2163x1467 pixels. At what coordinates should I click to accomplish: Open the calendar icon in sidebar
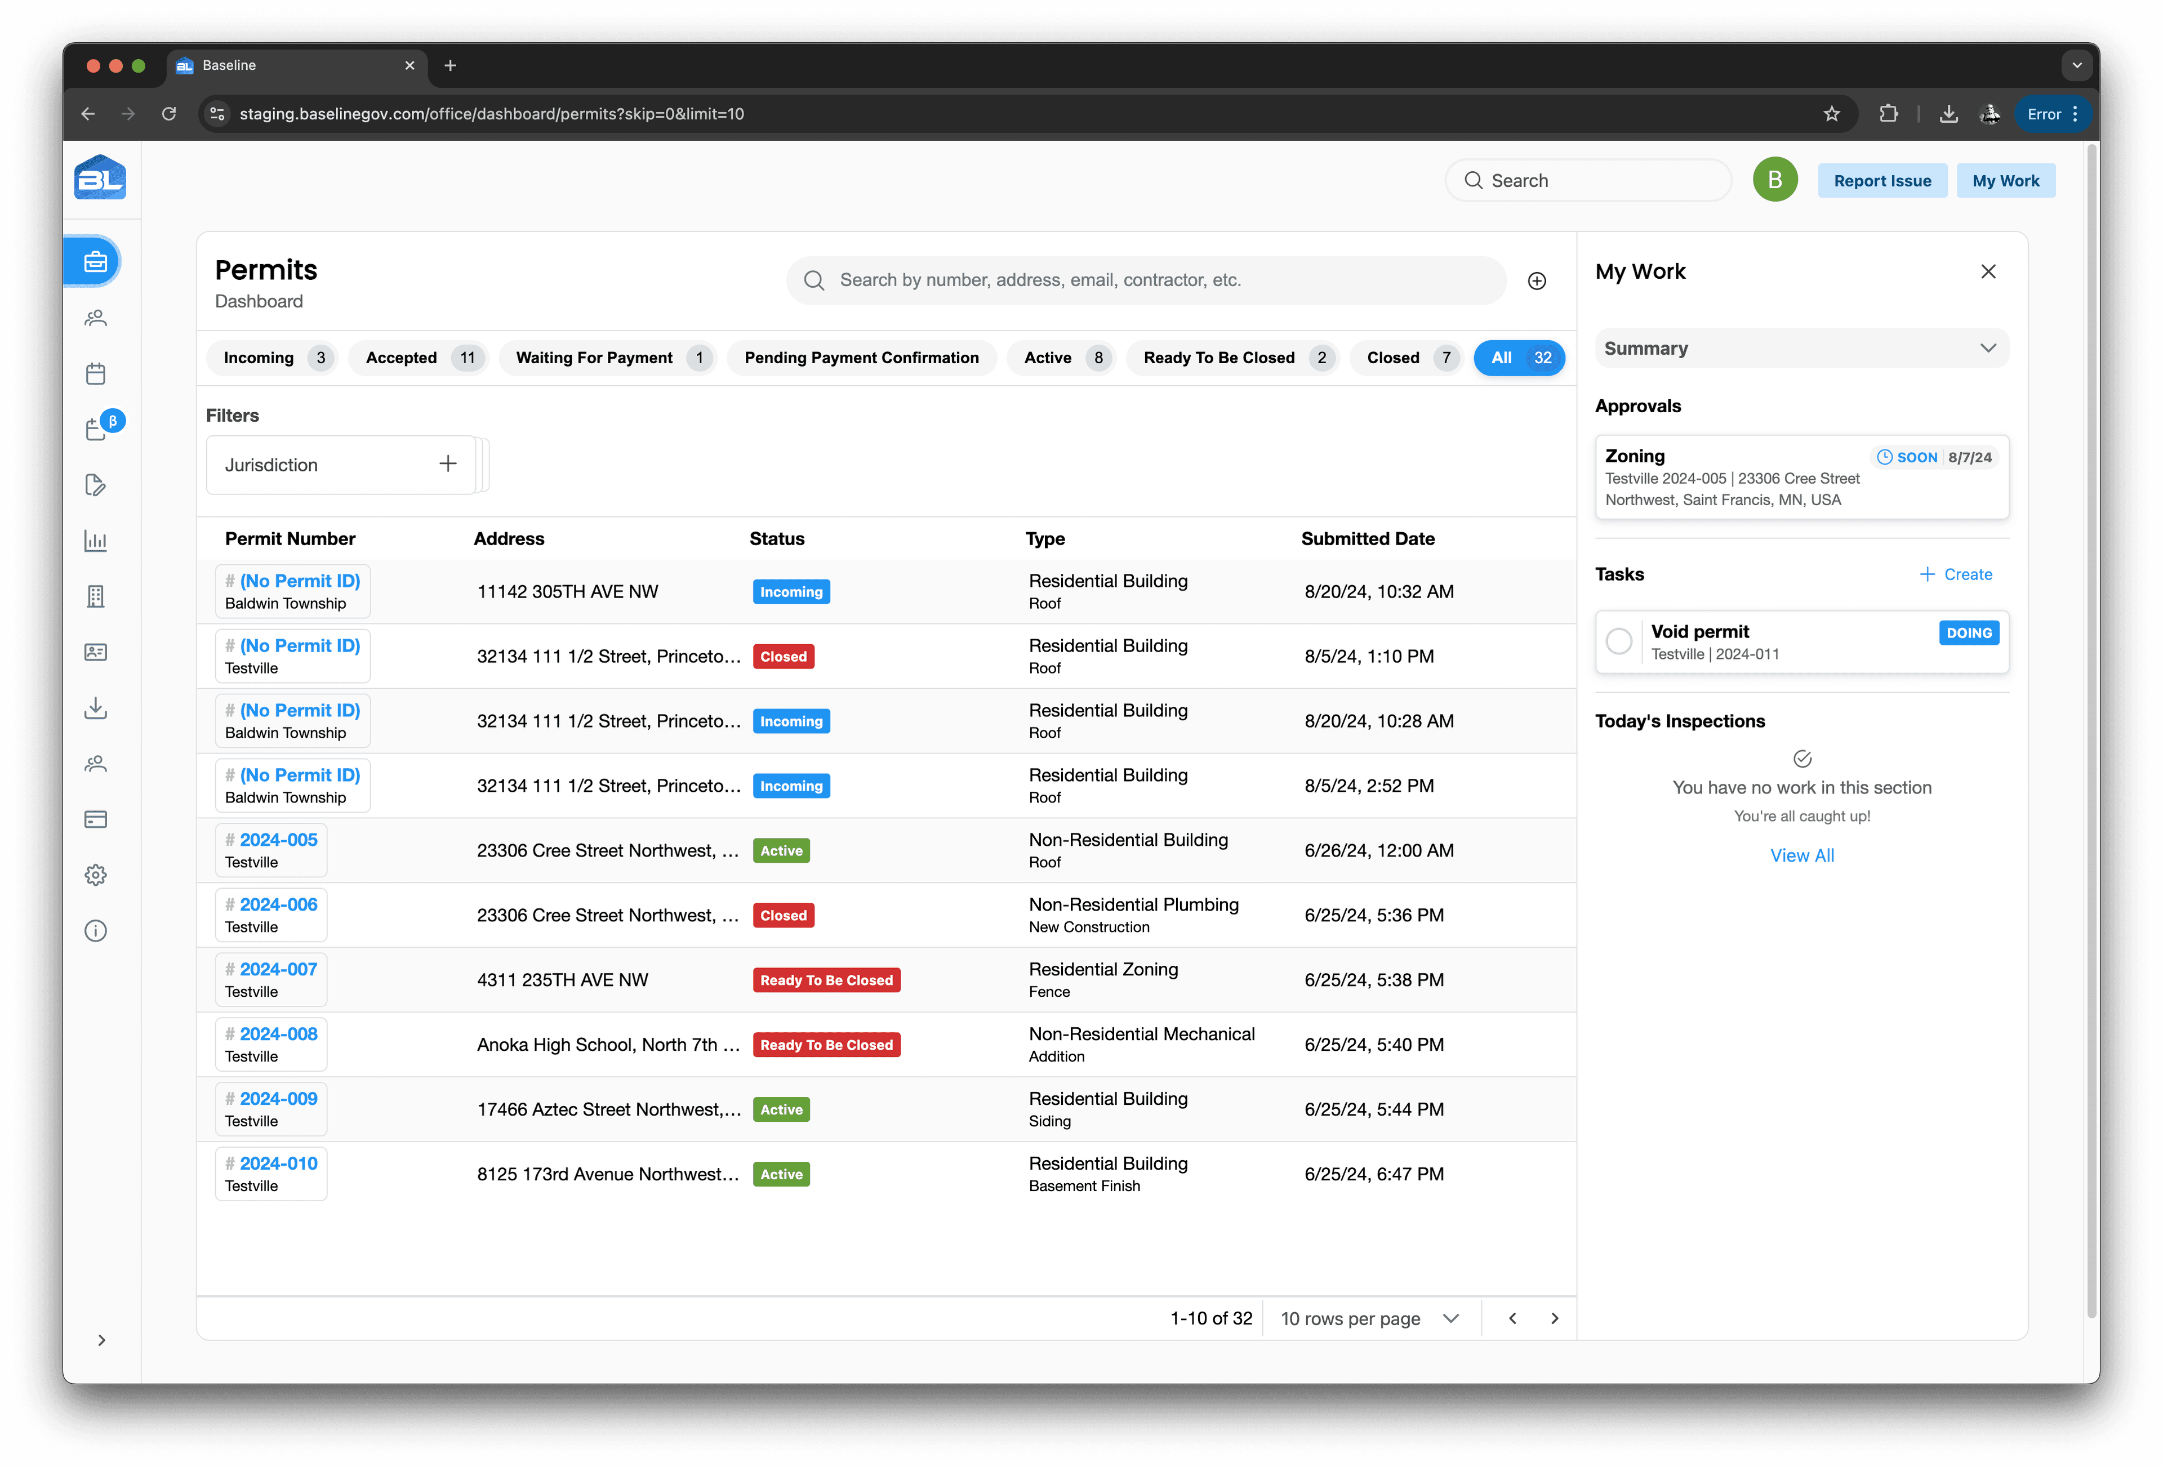click(95, 374)
